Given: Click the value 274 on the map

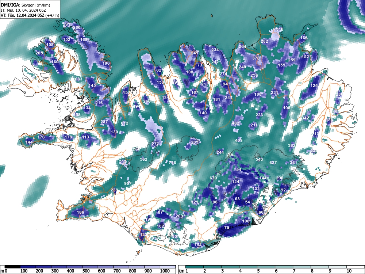Looking at the screenshot, I should click(x=223, y=74).
